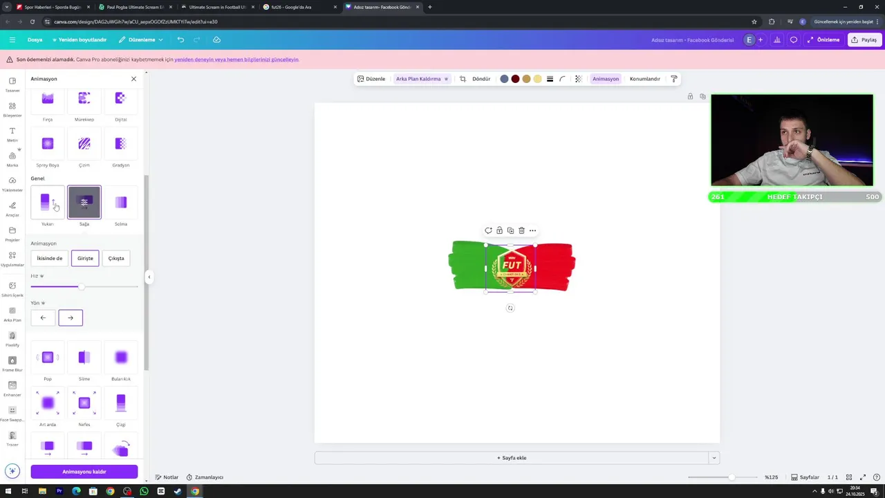This screenshot has width=885, height=498.
Task: Follow the payment update link in the banner
Action: coord(236,59)
